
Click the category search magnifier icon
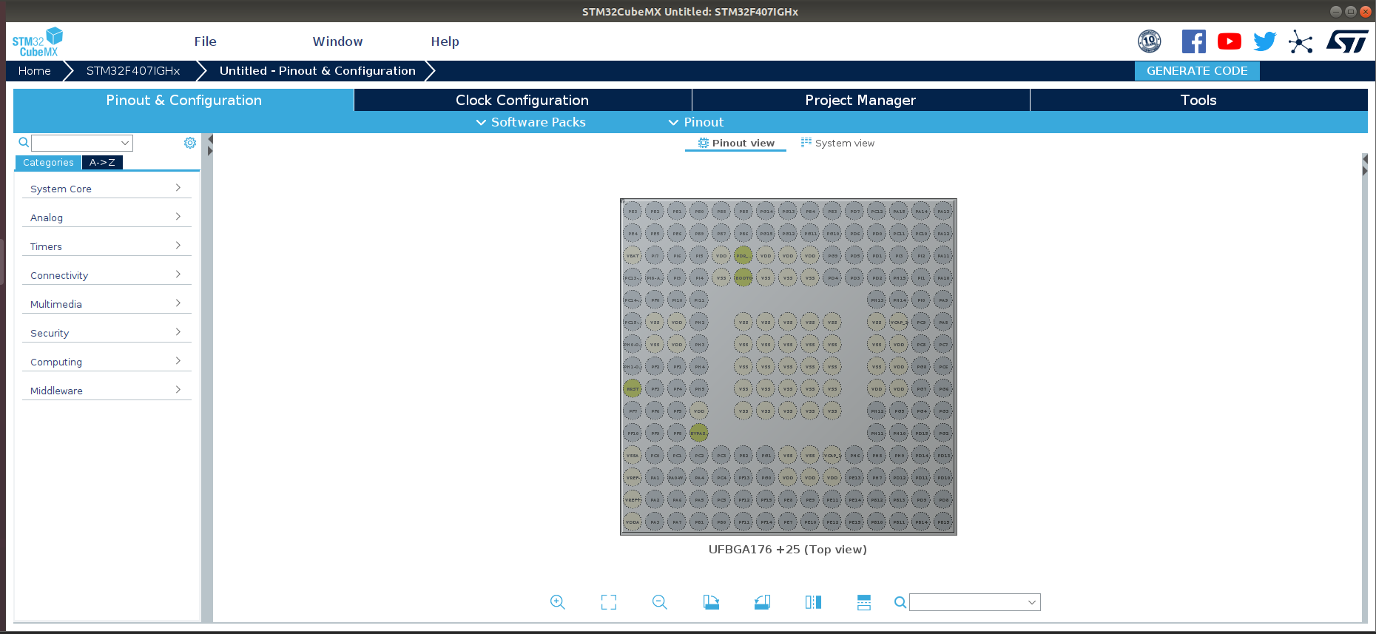(24, 143)
